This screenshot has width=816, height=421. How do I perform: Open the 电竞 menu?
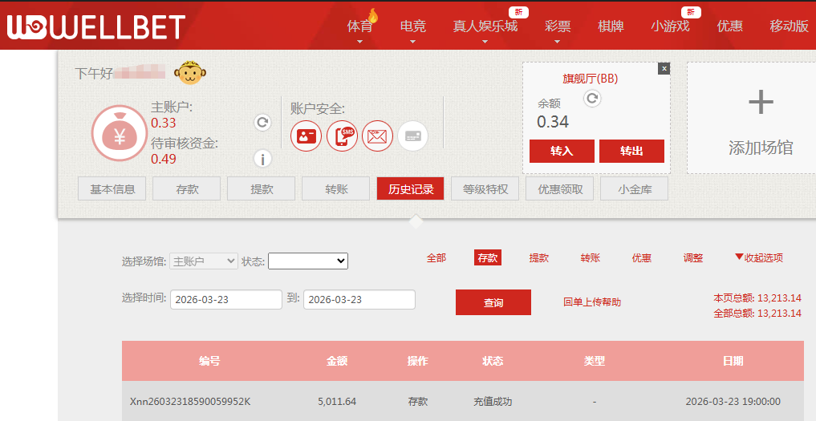pos(413,26)
